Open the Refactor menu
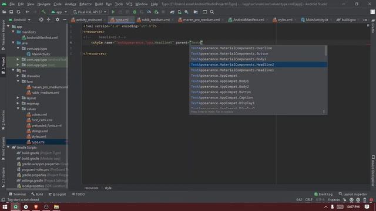 pos(85,4)
